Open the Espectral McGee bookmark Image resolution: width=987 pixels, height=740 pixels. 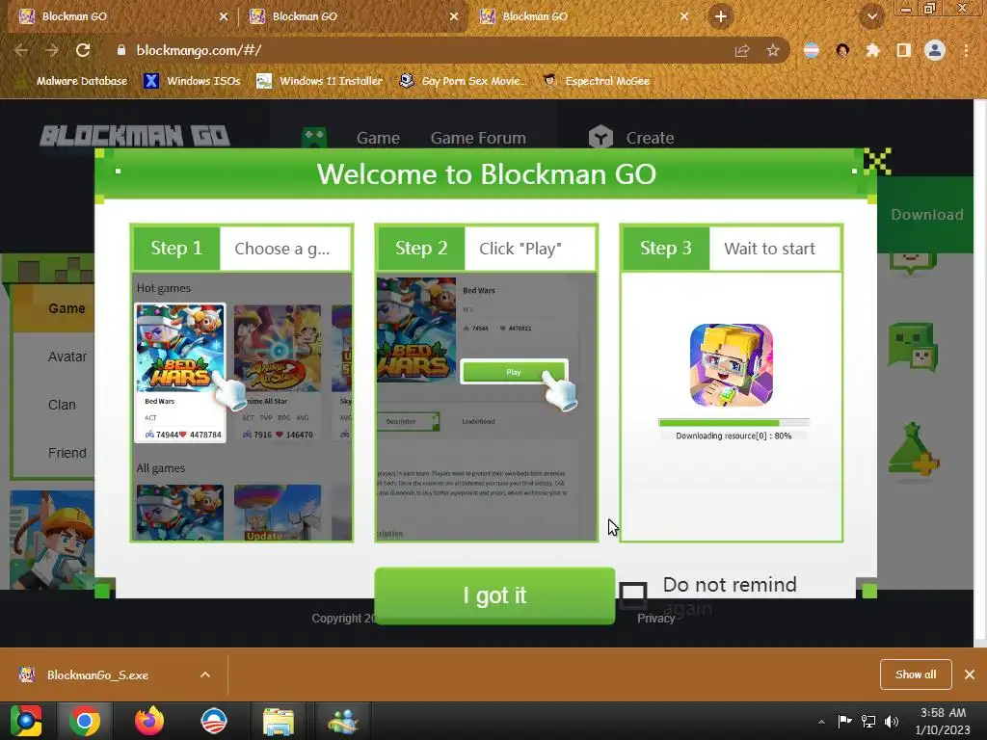[x=597, y=81]
